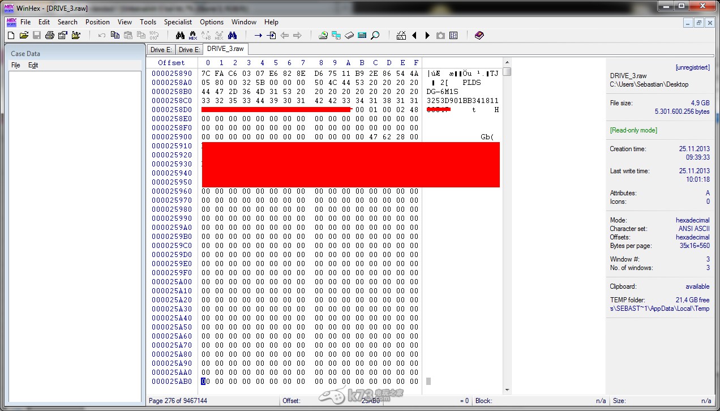This screenshot has width=720, height=411.
Task: Click the '[Read-only mode]' label
Action: coord(633,130)
